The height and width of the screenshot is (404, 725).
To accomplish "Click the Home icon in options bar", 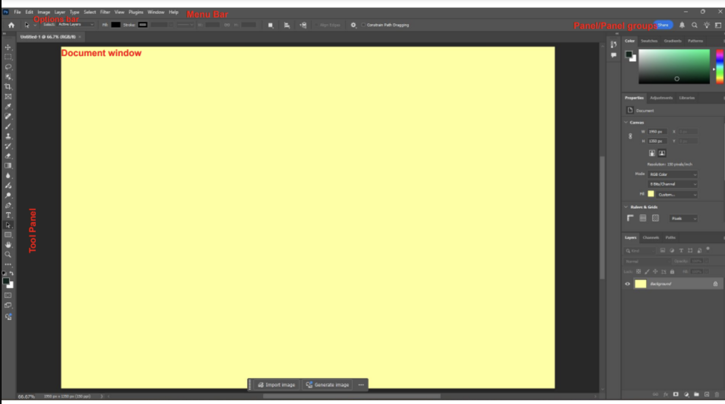I will pyautogui.click(x=11, y=25).
